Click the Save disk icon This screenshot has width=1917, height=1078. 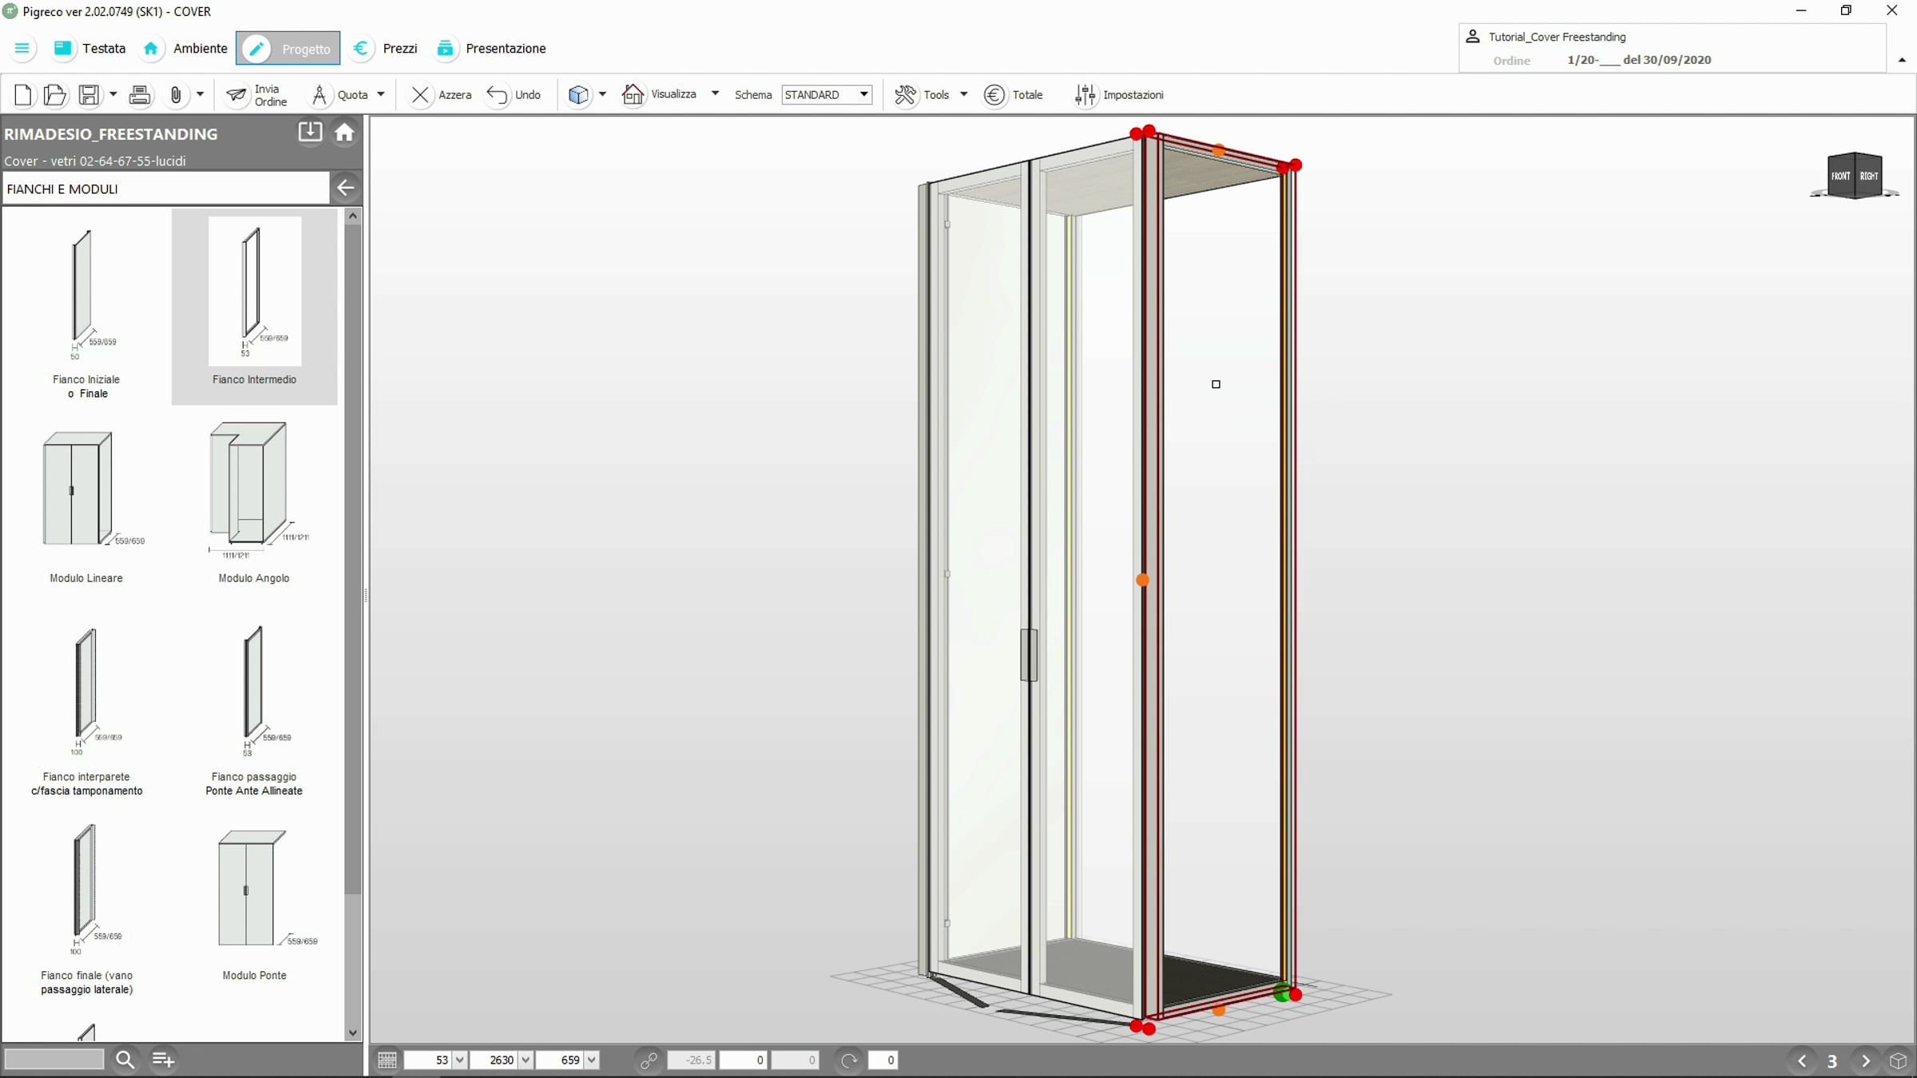pos(89,95)
